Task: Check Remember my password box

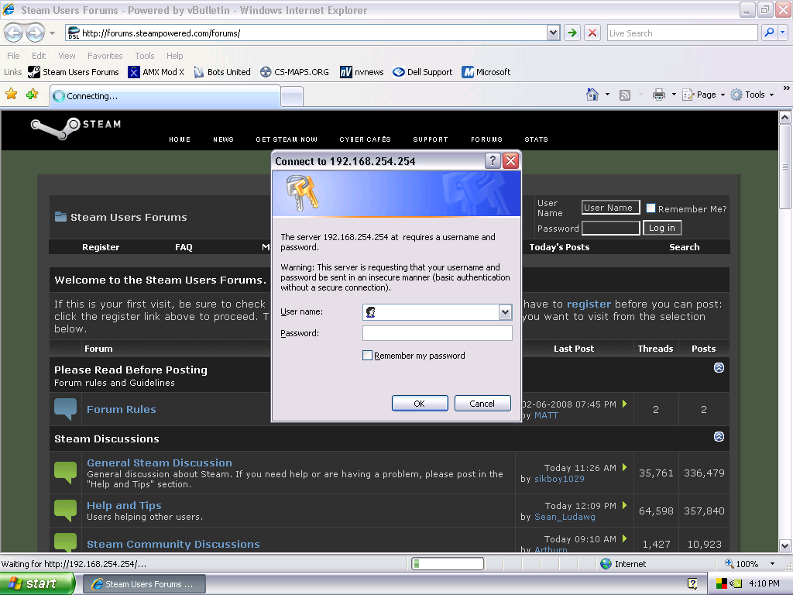Action: click(x=368, y=355)
